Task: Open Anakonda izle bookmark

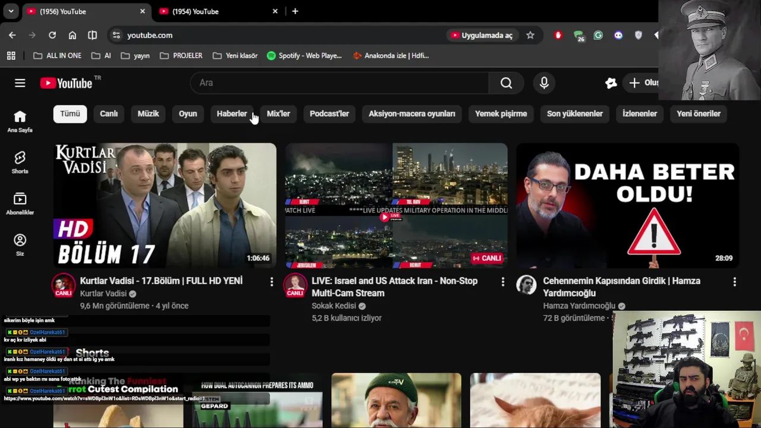Action: pyautogui.click(x=391, y=55)
